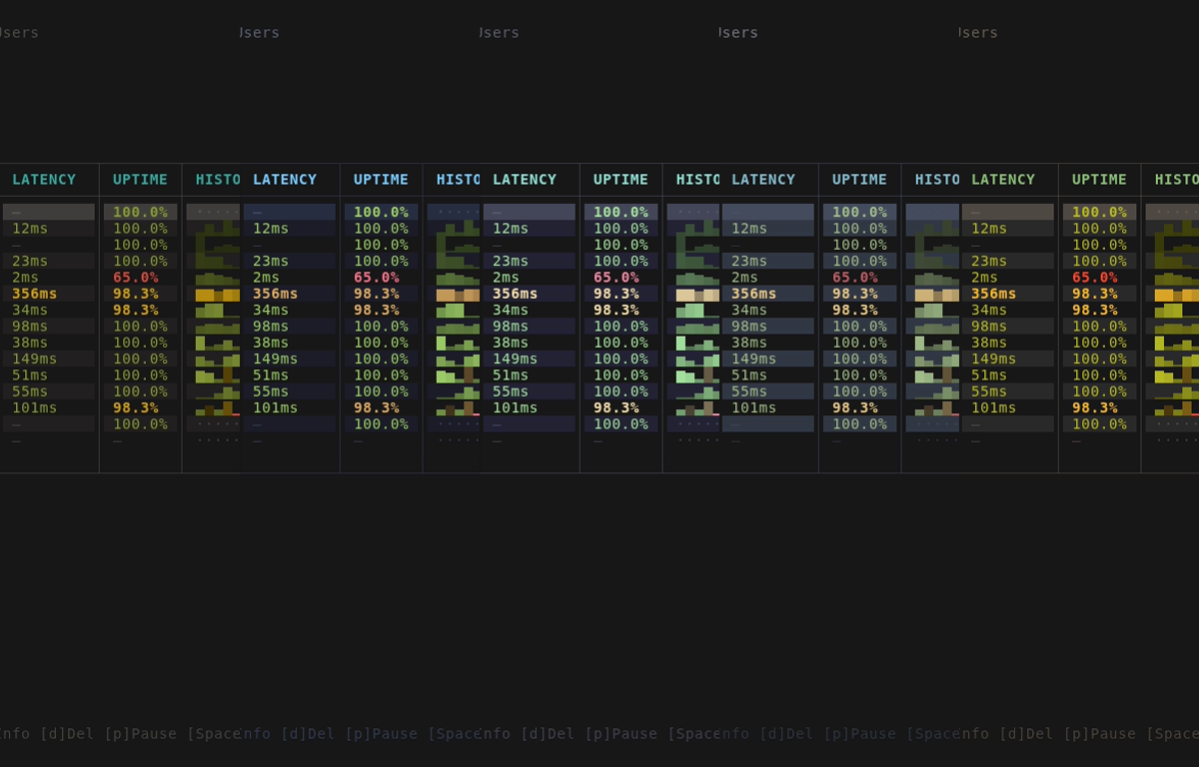Click the green LATENCY header above yellow values

1003,180
